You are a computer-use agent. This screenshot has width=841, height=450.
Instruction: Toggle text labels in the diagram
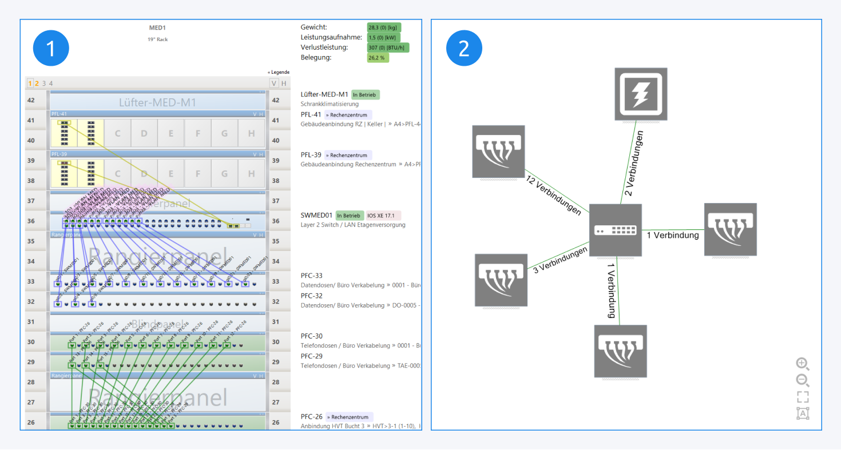802,413
